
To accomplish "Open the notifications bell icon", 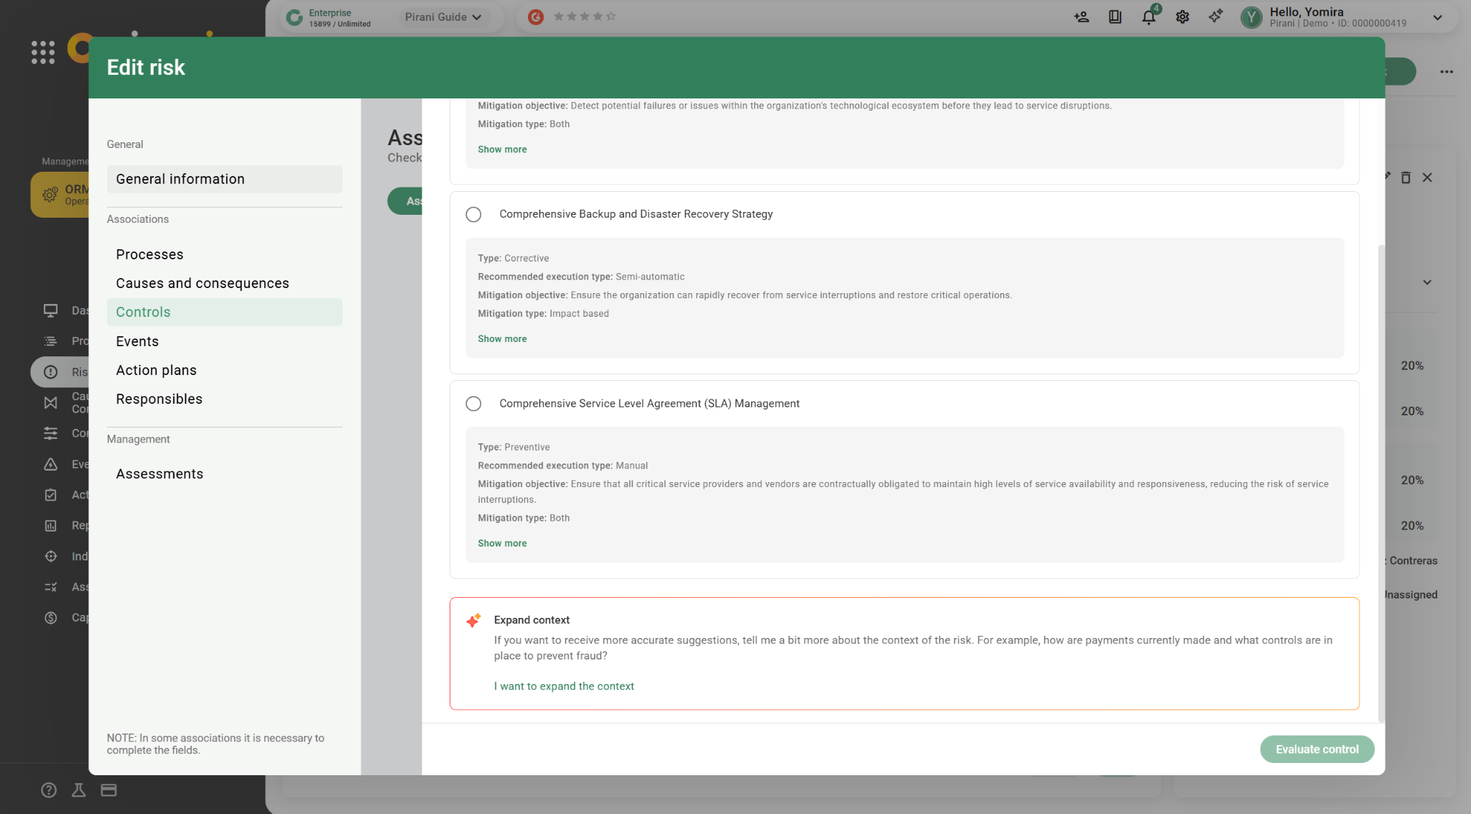I will pos(1149,17).
